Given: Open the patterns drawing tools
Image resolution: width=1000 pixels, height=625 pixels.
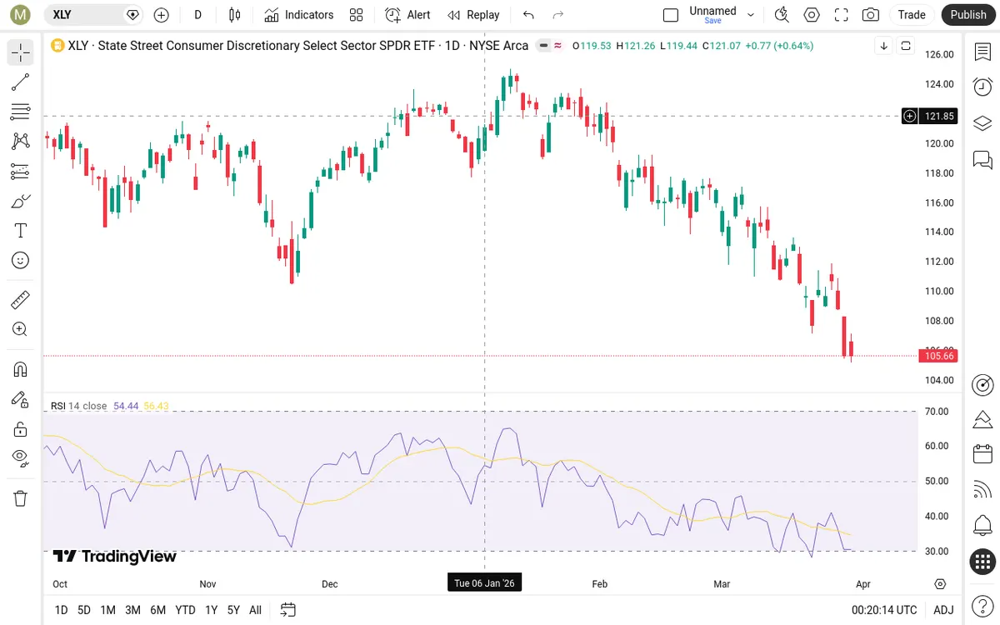Looking at the screenshot, I should click(x=21, y=142).
